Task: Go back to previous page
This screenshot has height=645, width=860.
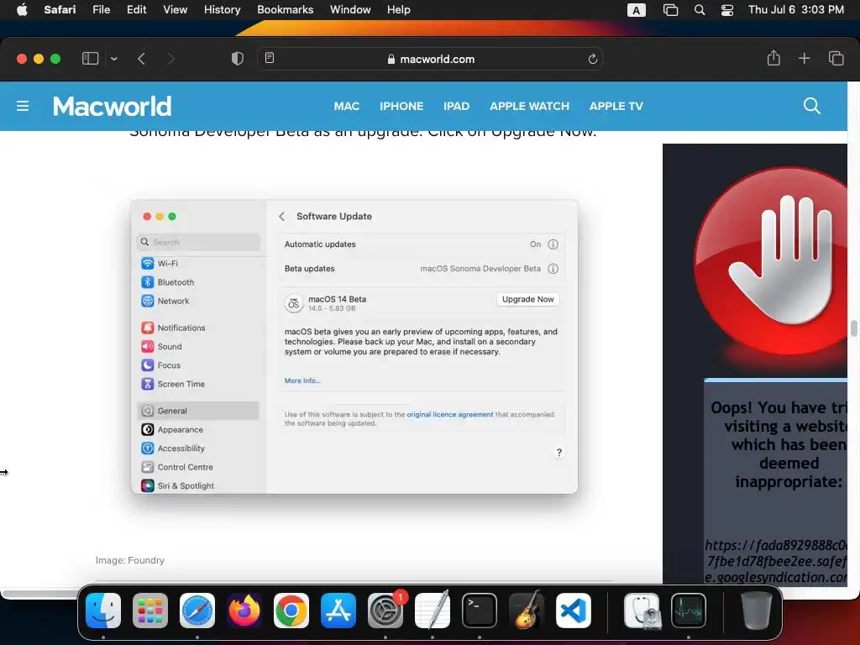Action: coord(141,59)
